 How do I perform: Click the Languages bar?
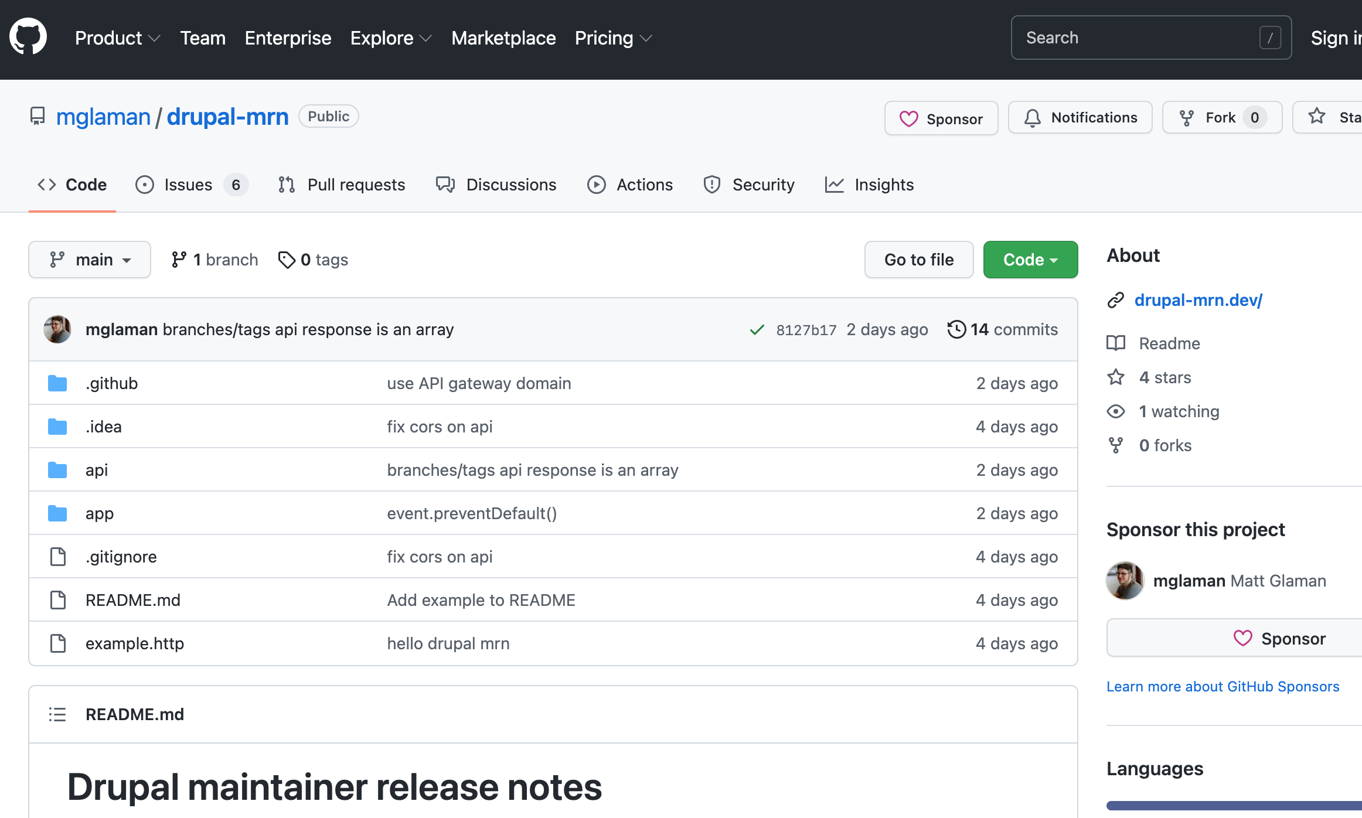1234,806
